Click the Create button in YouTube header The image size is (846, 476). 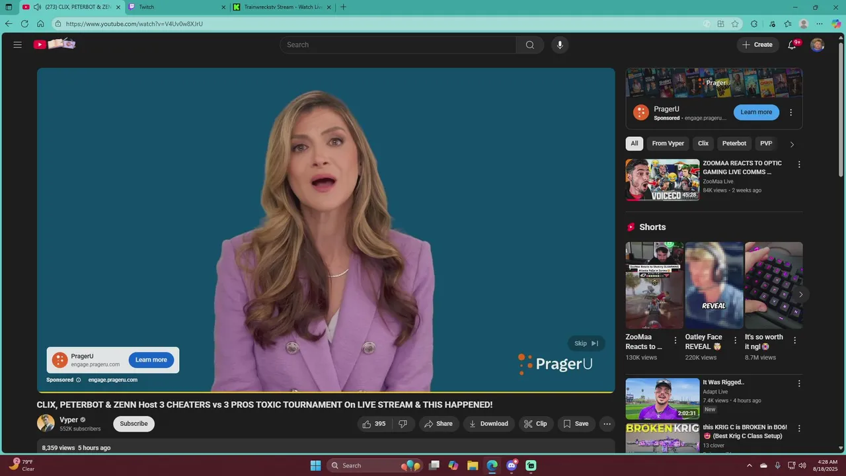click(x=757, y=45)
